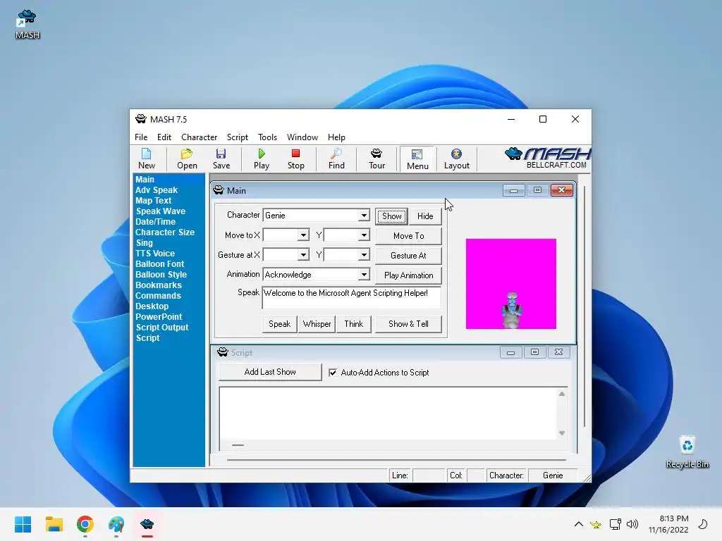Open the MASH desktop shortcut icon
Screen dimensions: 722x541
(27, 25)
